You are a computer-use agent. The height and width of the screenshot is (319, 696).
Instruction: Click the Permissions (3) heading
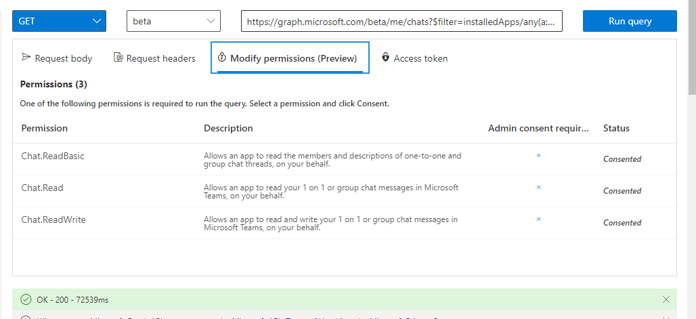[53, 84]
